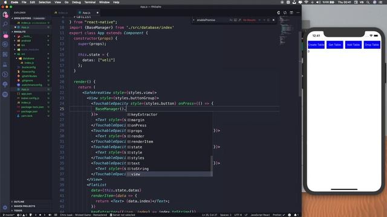Screen dimensions: 387x217
Task: Toggle replace mode arrow in find widget
Action: point(193,20)
